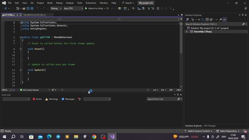Click the Solution Explorer search magnifier icon
Viewport: 249px width, 140px height.
tap(244, 24)
